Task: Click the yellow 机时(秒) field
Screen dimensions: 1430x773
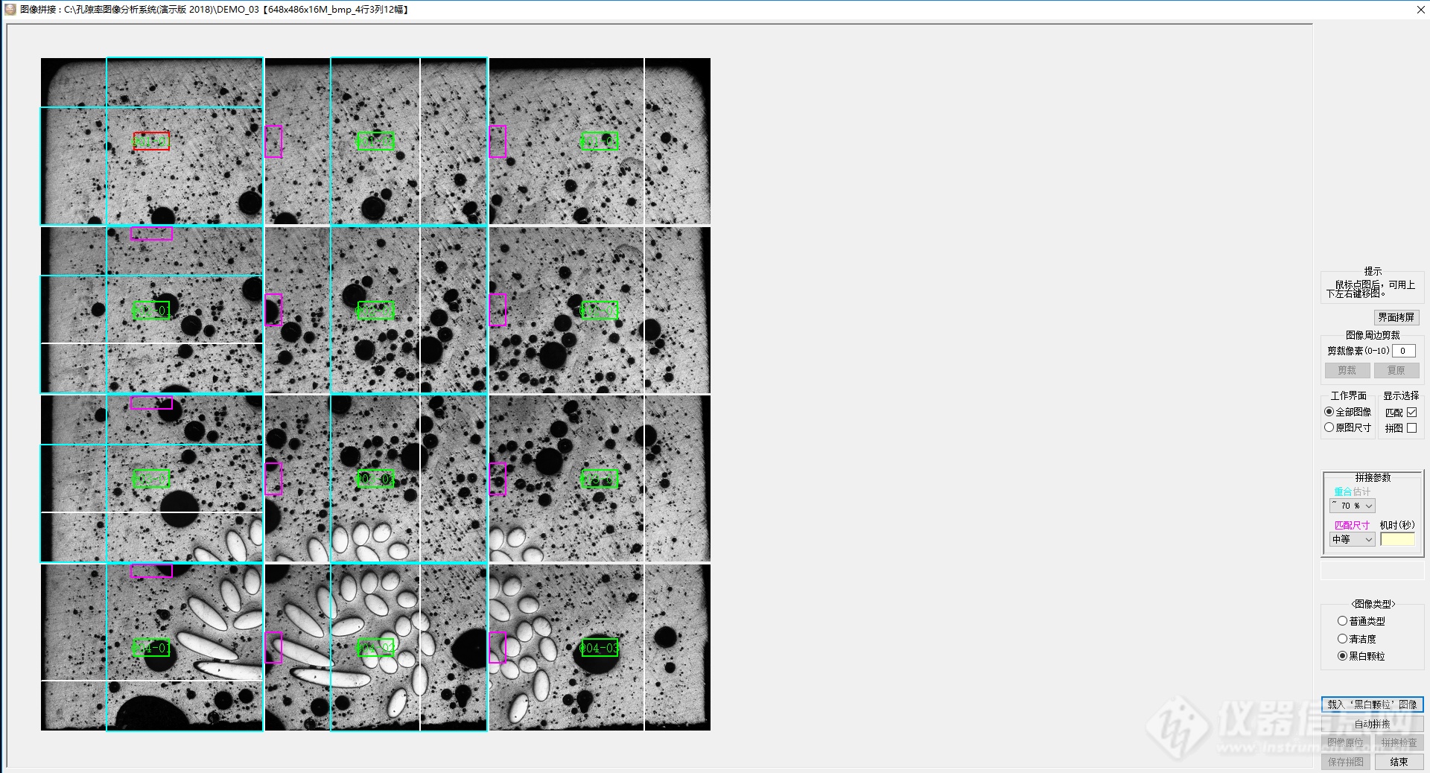Action: (x=1397, y=540)
